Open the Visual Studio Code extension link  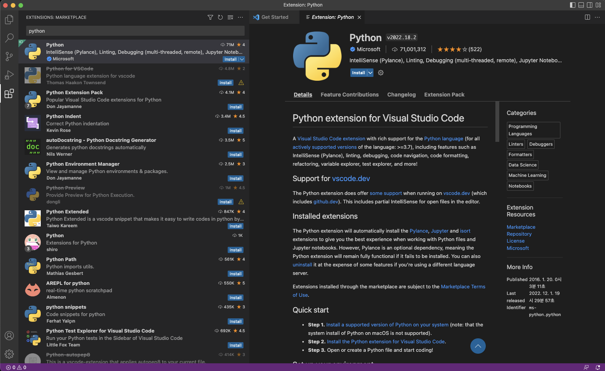click(331, 139)
